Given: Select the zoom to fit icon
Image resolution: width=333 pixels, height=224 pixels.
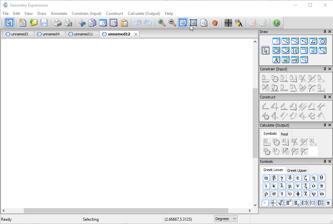Looking at the screenshot, I should 193,23.
